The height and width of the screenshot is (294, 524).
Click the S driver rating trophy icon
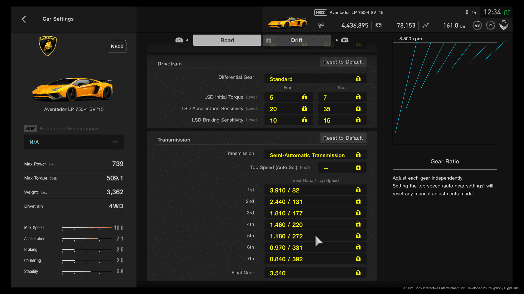[504, 25]
